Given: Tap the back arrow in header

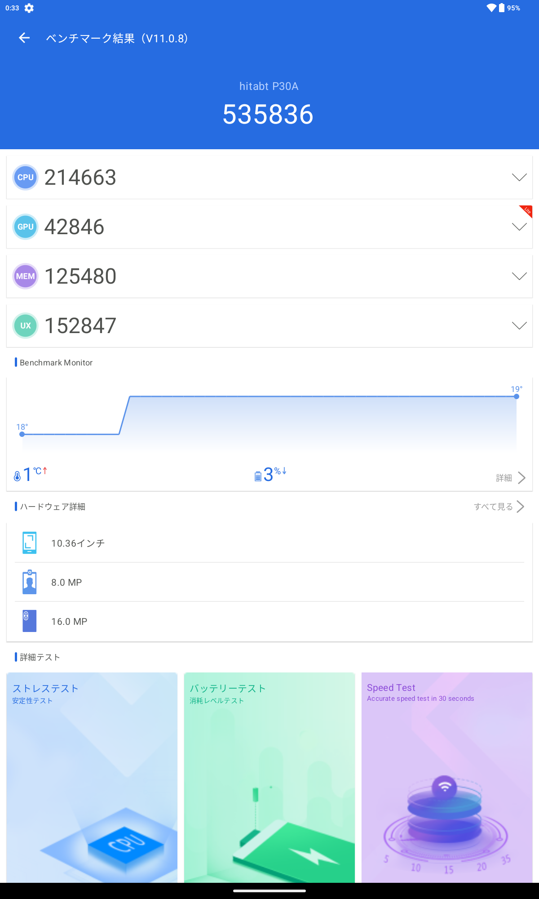Looking at the screenshot, I should (x=24, y=38).
